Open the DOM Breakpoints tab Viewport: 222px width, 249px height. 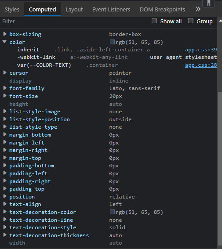(x=162, y=10)
